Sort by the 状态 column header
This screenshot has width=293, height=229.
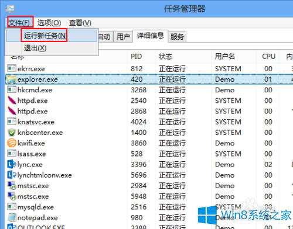[x=166, y=57]
